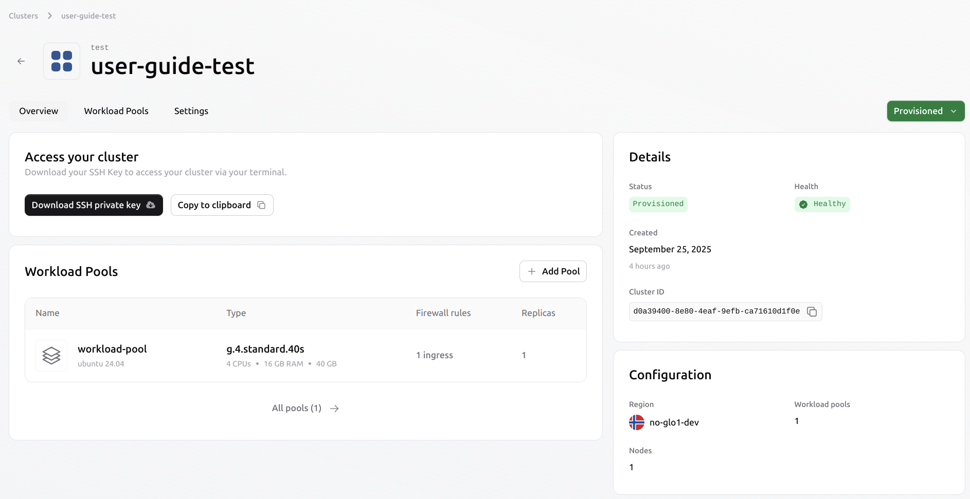Click the green Healthy check icon

[803, 204]
